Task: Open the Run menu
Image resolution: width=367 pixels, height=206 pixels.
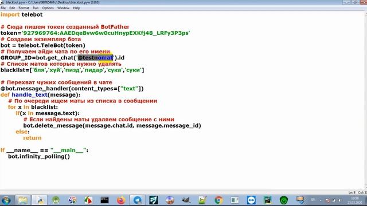Action: (x=36, y=8)
